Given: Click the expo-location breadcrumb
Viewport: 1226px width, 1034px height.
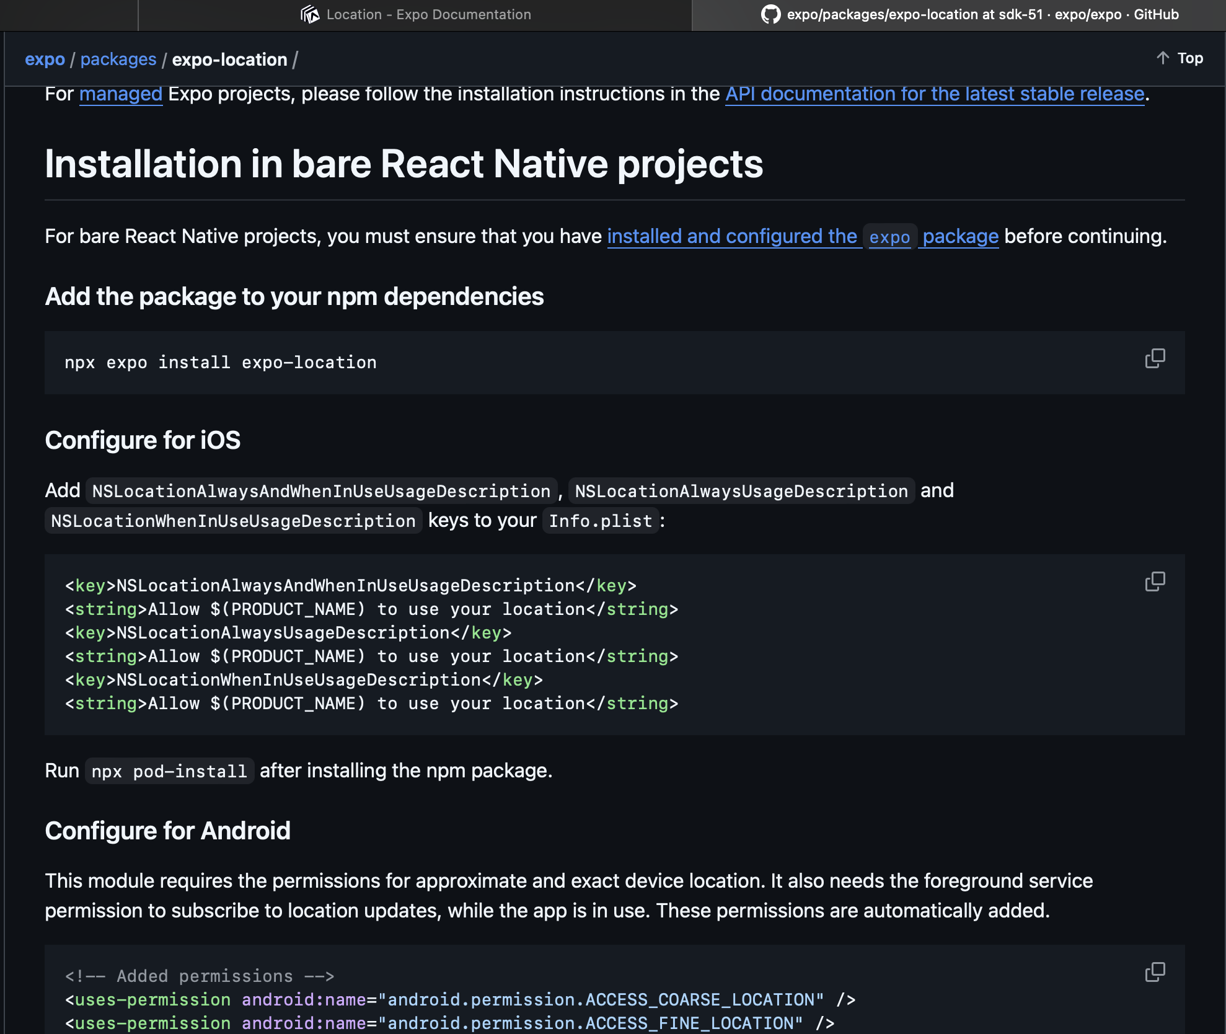Looking at the screenshot, I should [x=229, y=60].
